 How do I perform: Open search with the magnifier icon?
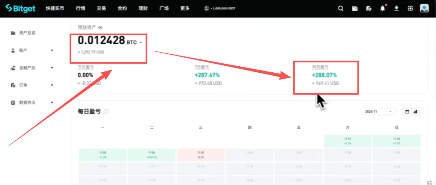pos(341,8)
